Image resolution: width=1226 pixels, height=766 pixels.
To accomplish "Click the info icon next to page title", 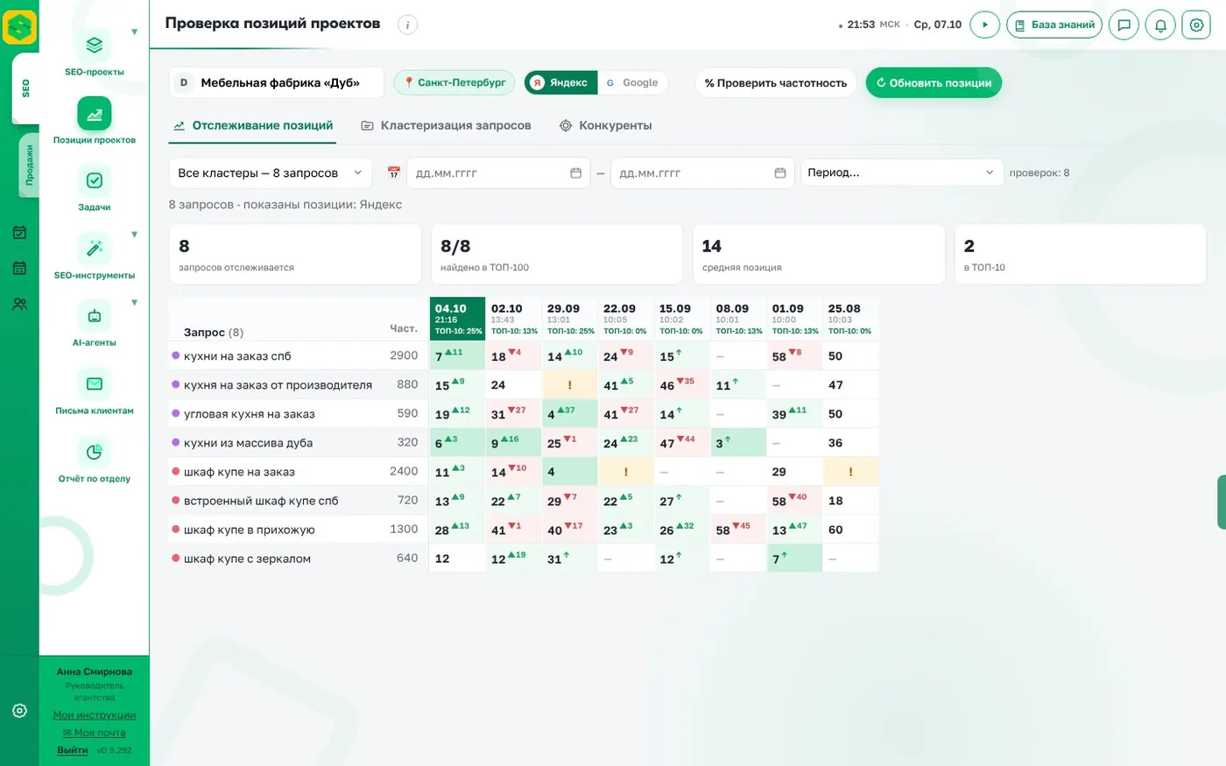I will (x=407, y=25).
